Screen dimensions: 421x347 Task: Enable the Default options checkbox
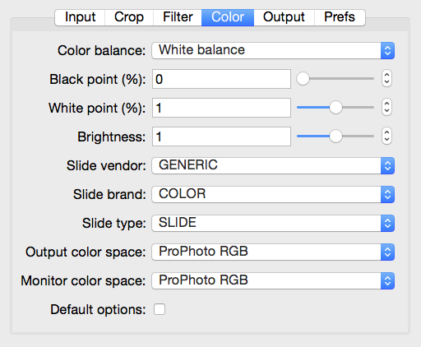click(x=160, y=309)
